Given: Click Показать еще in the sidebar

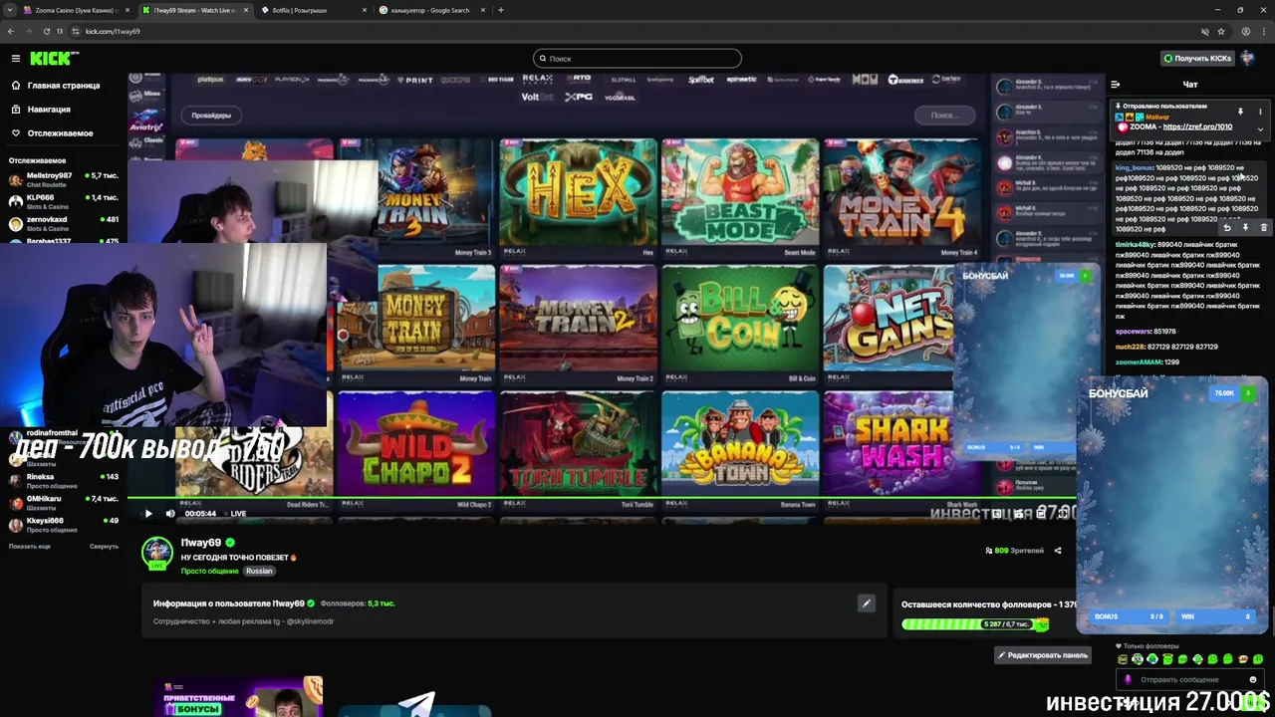Looking at the screenshot, I should click(30, 546).
